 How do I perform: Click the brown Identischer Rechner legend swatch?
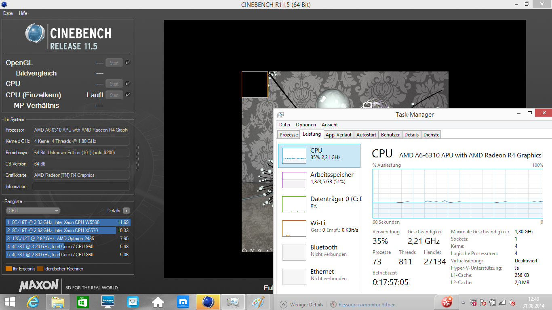tap(40, 269)
